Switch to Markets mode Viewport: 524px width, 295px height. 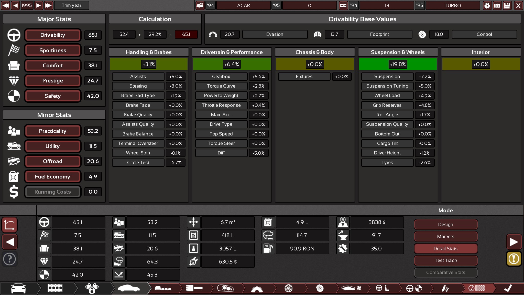(x=446, y=237)
